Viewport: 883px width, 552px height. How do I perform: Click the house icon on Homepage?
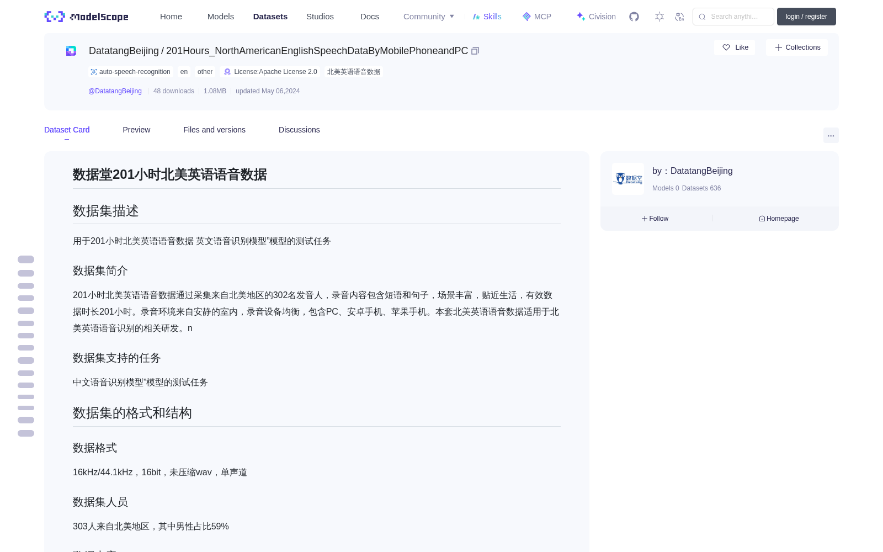[x=762, y=219]
